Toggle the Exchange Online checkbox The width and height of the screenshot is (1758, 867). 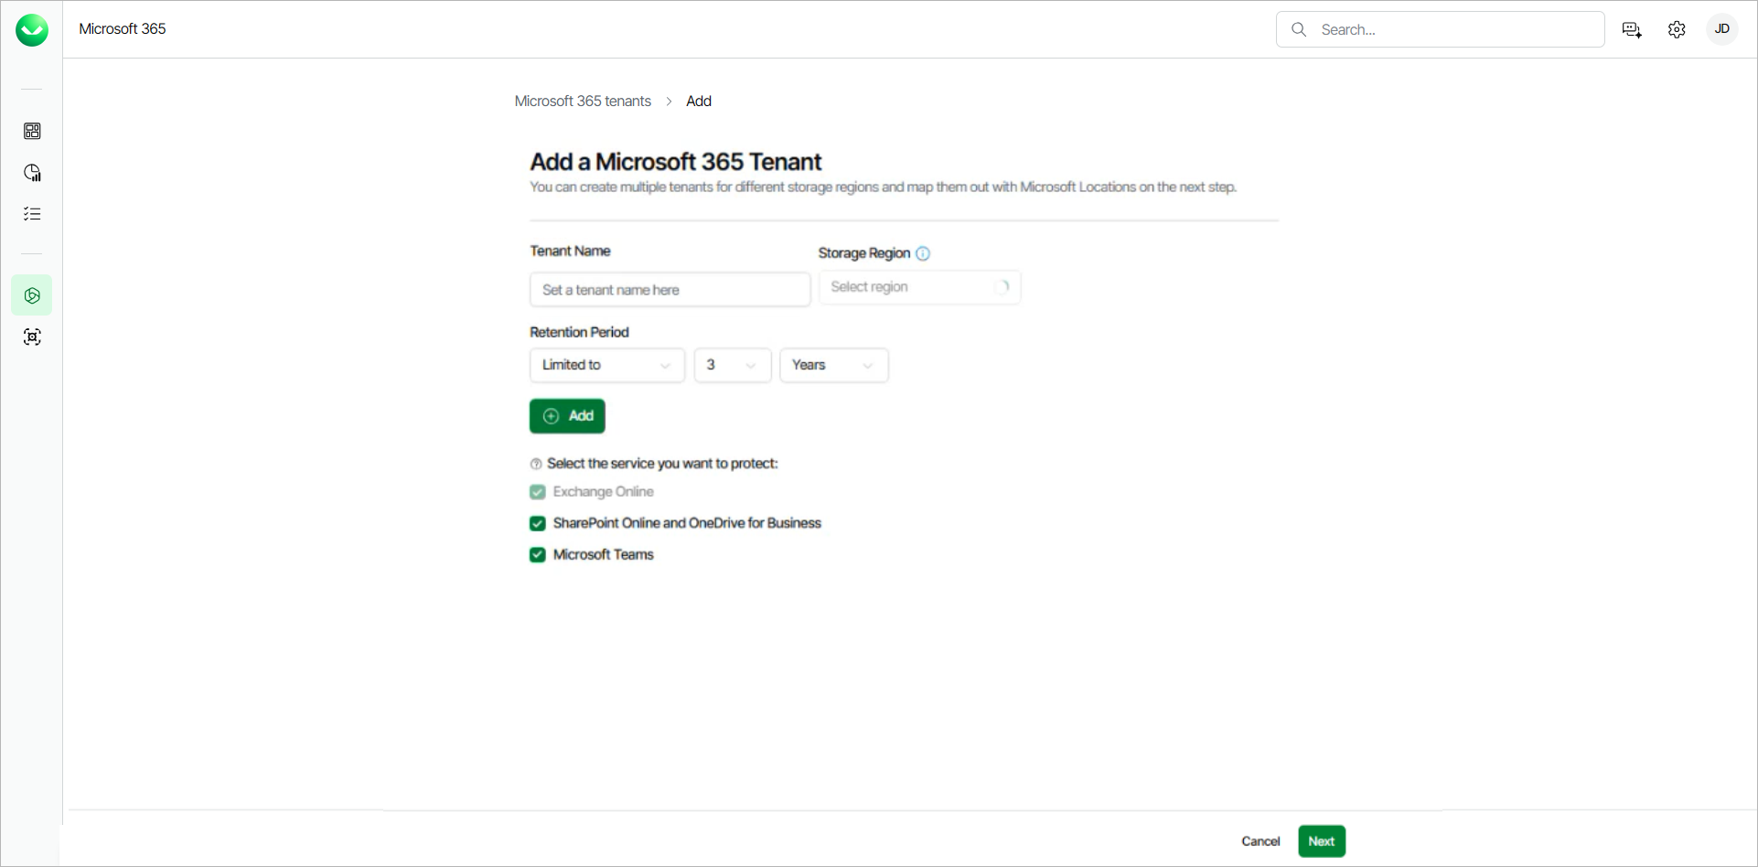coord(538,492)
